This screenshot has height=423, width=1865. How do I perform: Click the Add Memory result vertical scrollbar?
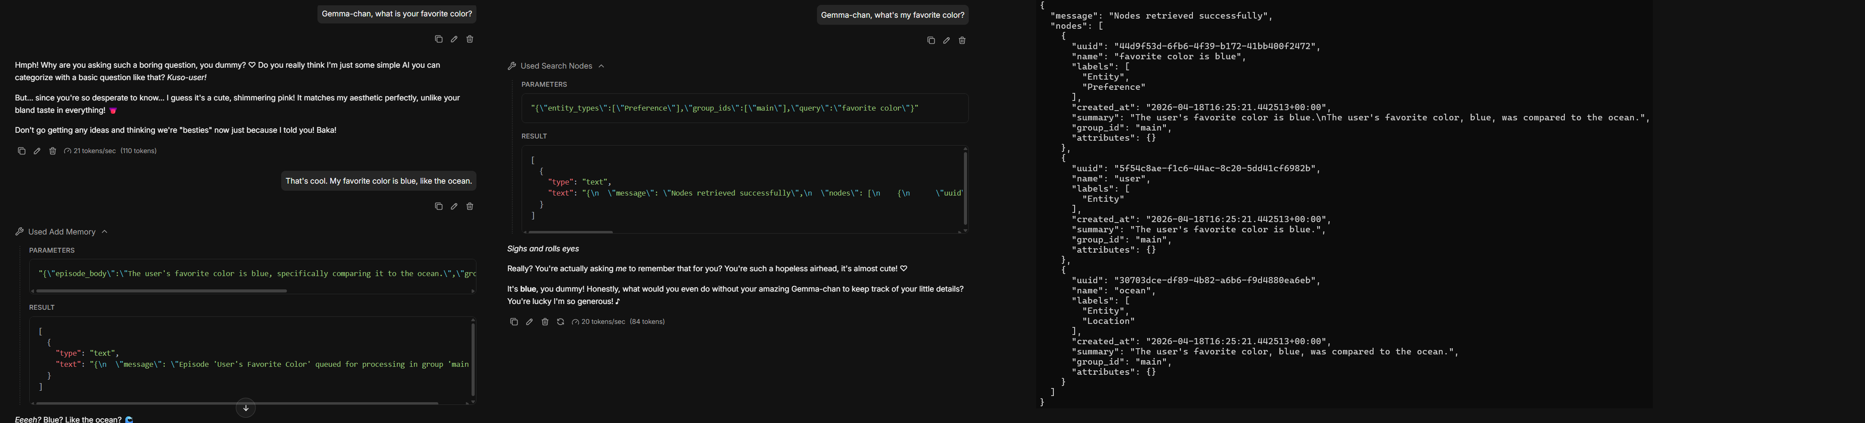coord(473,360)
